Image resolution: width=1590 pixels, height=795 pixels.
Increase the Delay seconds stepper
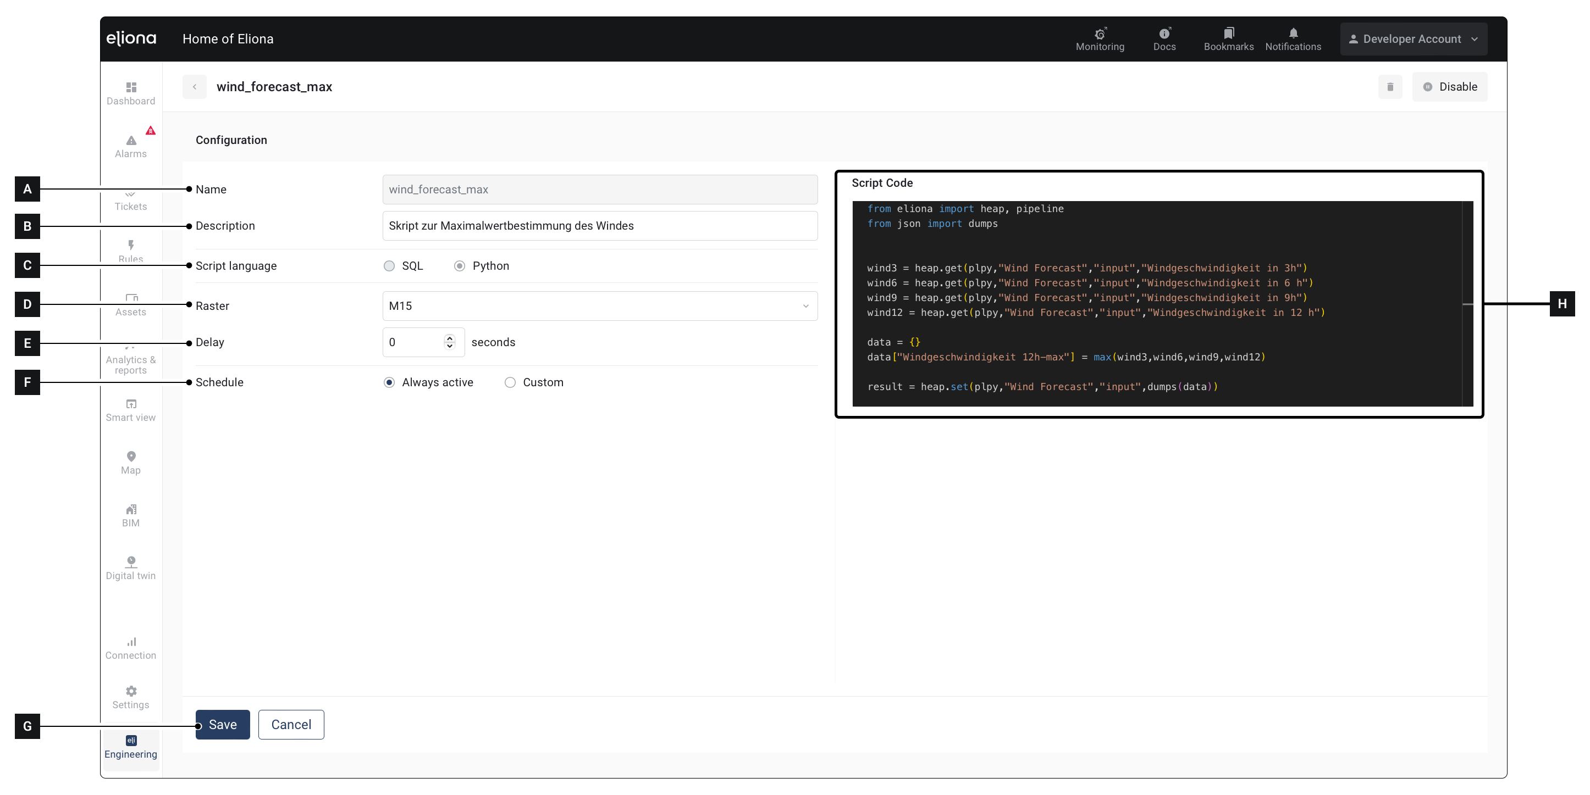click(450, 338)
